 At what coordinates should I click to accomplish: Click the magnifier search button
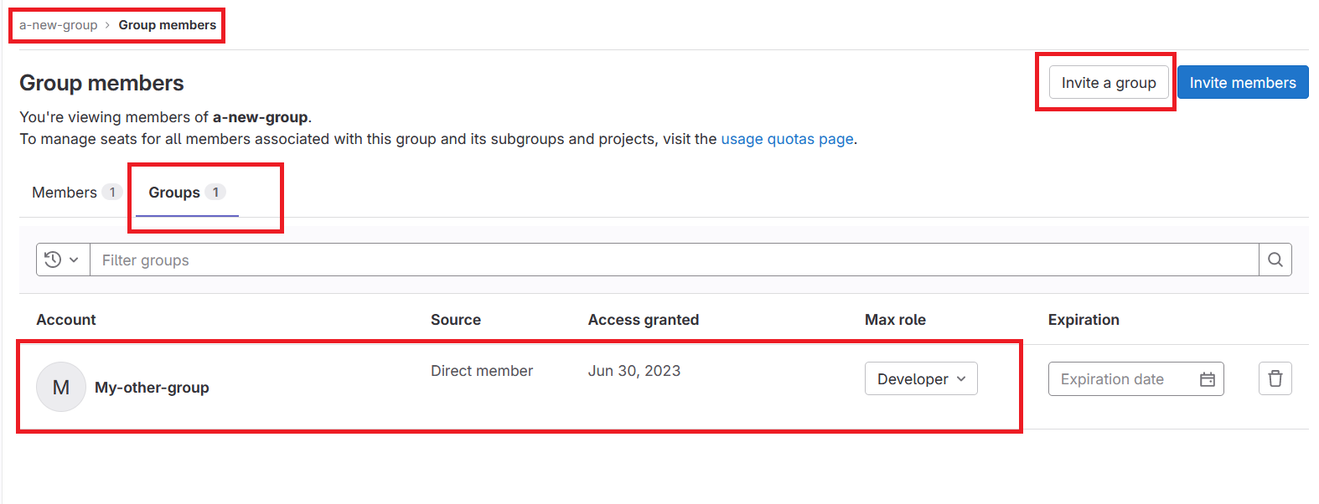(1275, 260)
